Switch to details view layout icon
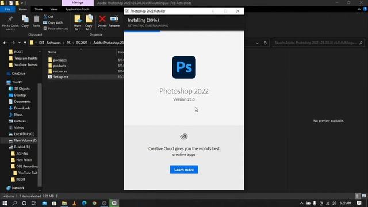The height and width of the screenshot is (207, 368). point(357,195)
